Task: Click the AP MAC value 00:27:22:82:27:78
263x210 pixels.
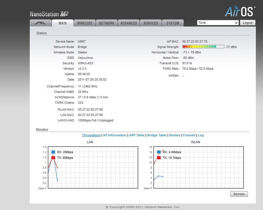Action: (x=195, y=41)
